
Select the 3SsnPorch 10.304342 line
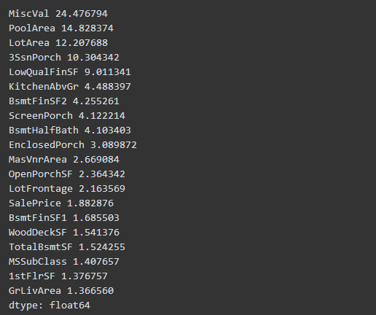tap(64, 58)
